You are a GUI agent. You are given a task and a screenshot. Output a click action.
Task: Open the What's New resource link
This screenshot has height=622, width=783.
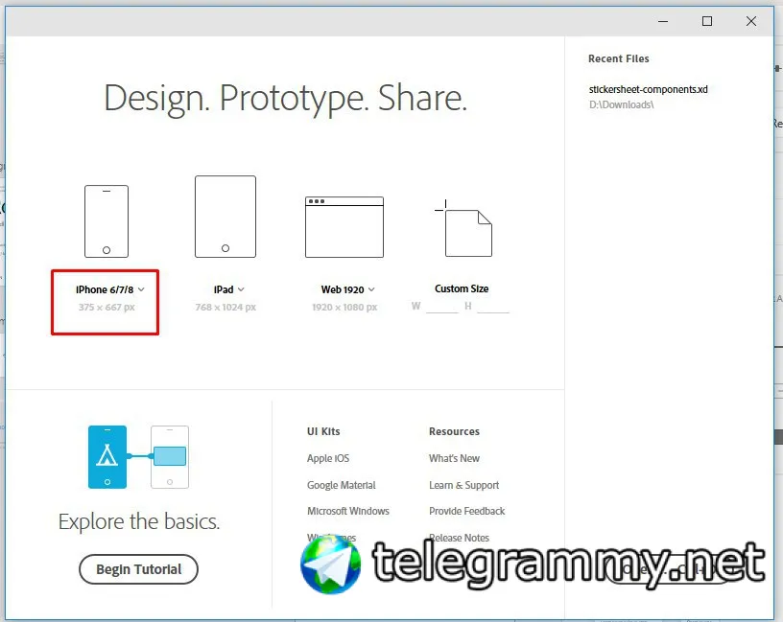454,458
